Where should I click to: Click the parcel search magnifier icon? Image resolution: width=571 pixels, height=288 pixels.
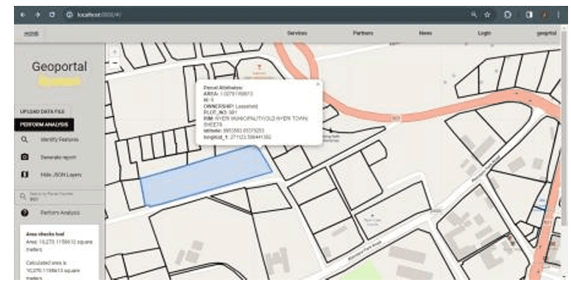coord(23,196)
